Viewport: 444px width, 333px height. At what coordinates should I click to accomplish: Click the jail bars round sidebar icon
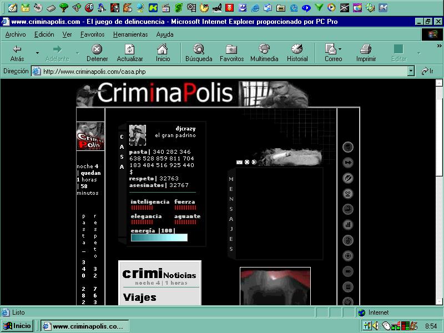348,287
